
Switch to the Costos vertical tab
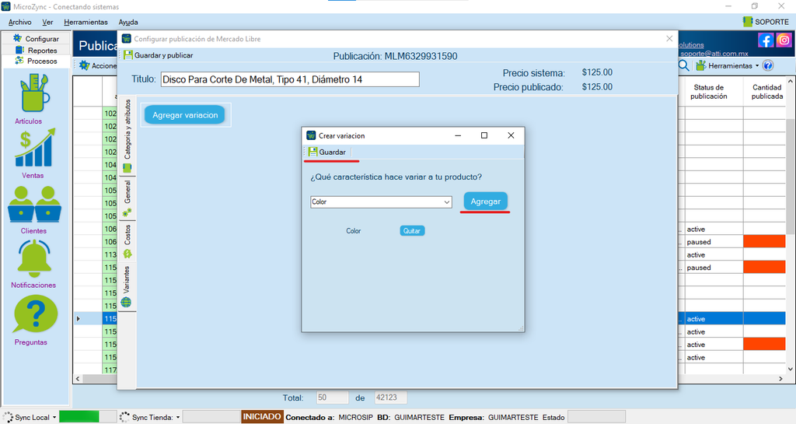click(127, 240)
